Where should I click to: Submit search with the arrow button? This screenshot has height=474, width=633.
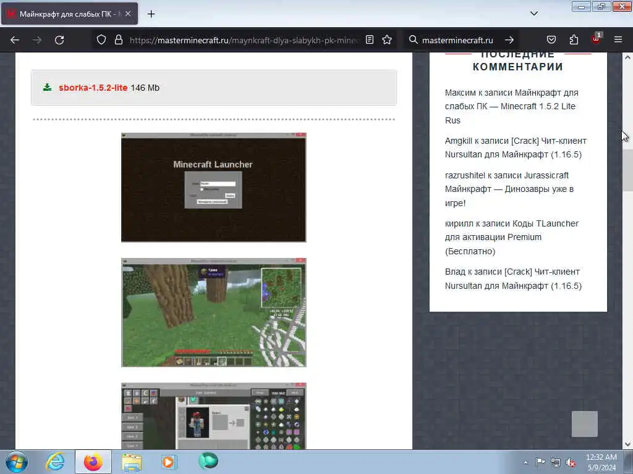[x=509, y=40]
